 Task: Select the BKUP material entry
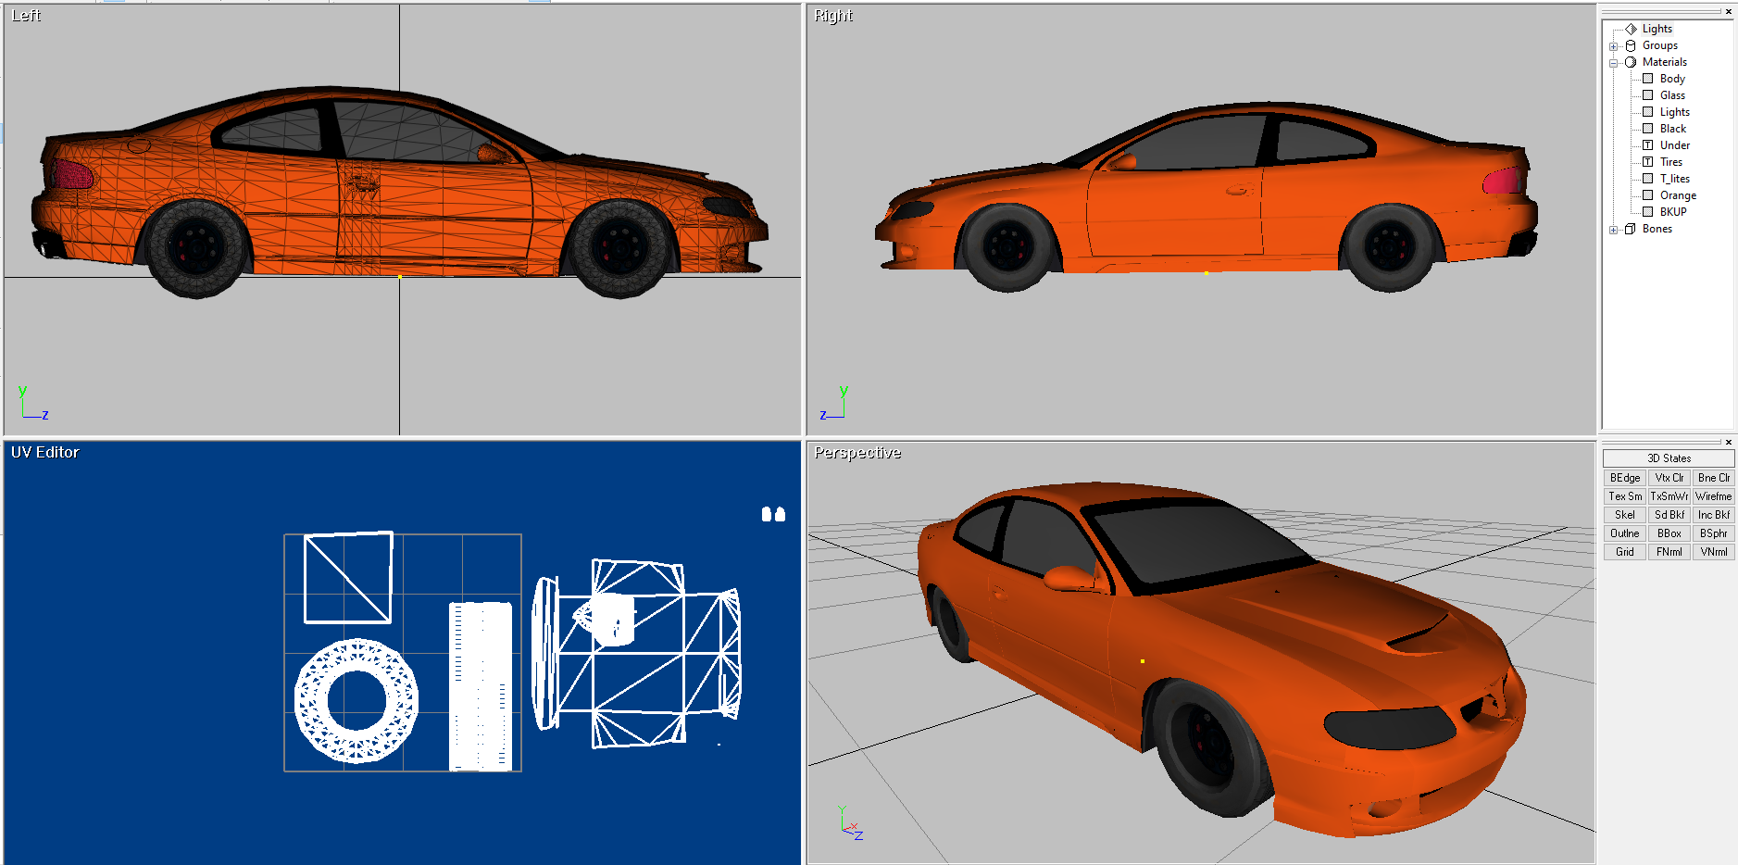(x=1672, y=212)
